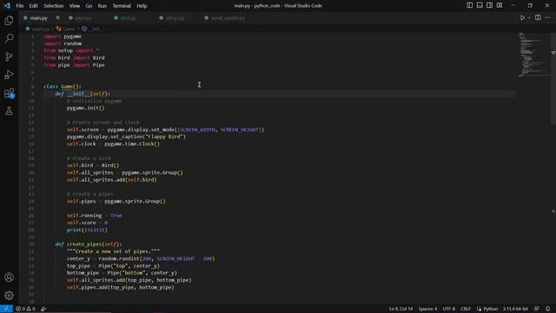Open the Source Control view
Viewport: 556px width, 313px height.
9,57
